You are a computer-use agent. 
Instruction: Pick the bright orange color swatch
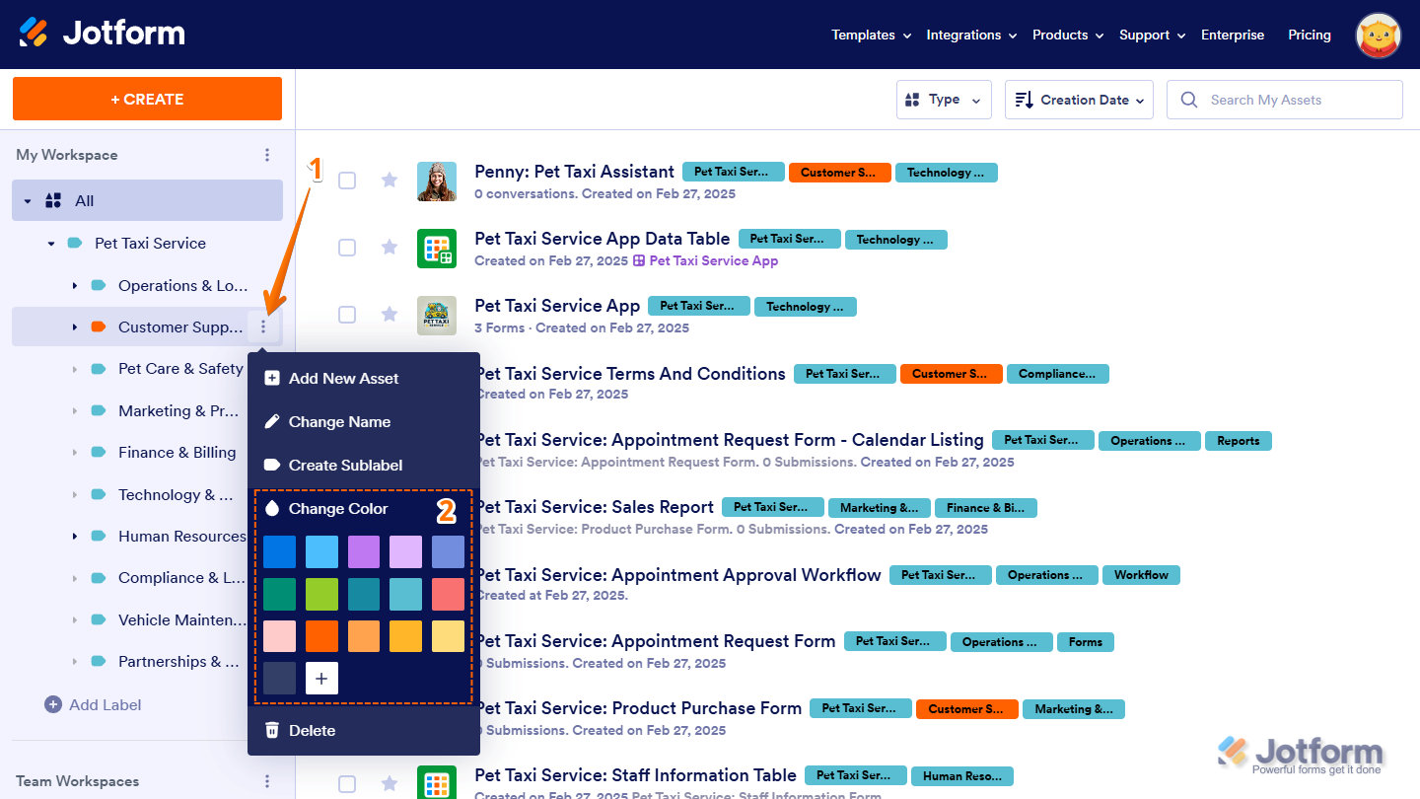coord(321,636)
